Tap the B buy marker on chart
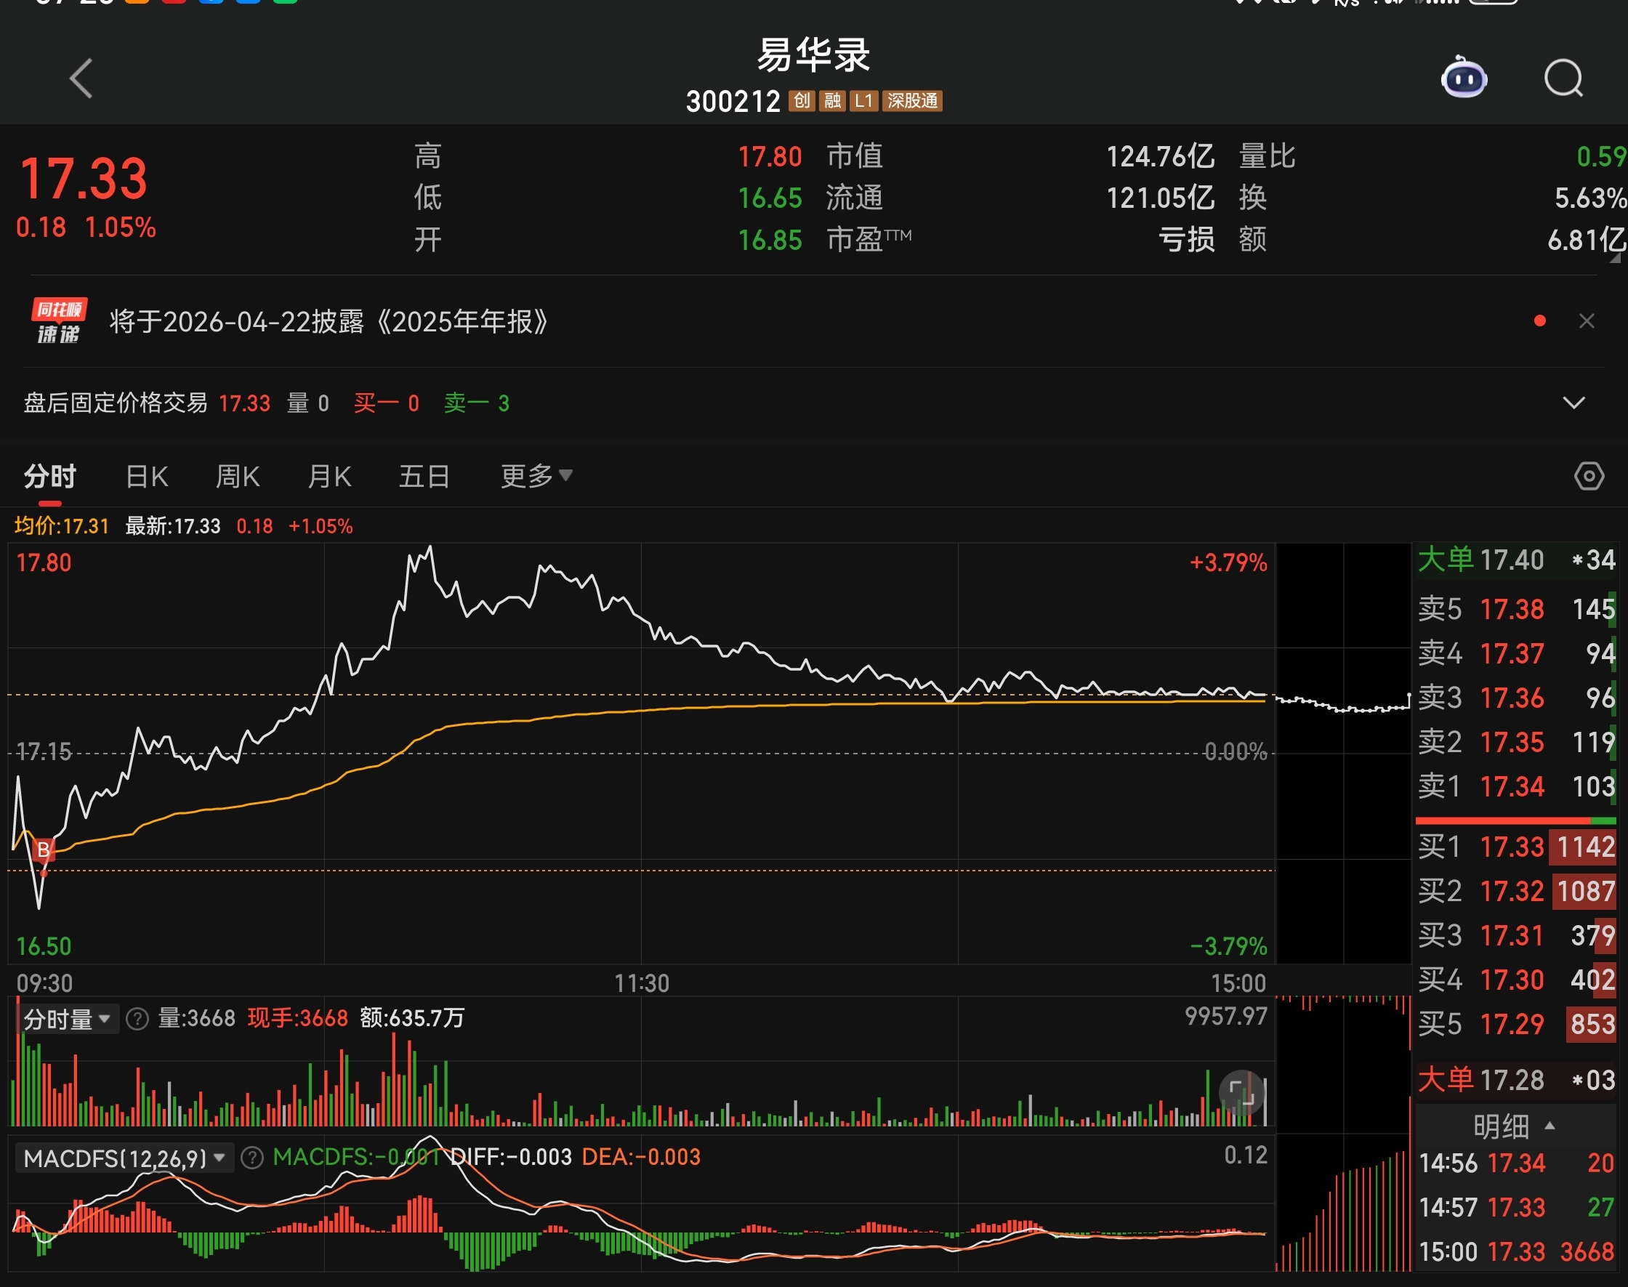Image resolution: width=1628 pixels, height=1287 pixels. pos(44,850)
